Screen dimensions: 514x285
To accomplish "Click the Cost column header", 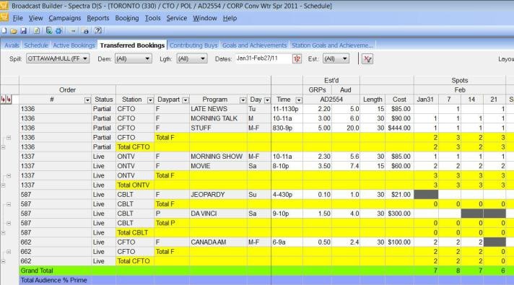I will (399, 100).
